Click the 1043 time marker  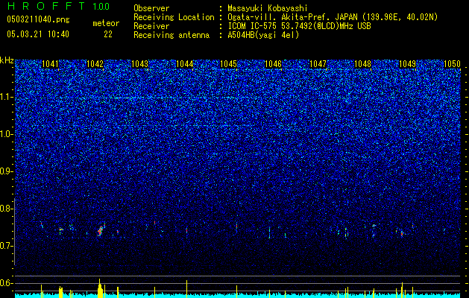(x=139, y=64)
